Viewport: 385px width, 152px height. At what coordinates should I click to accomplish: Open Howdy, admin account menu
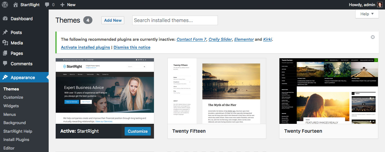click(366, 5)
